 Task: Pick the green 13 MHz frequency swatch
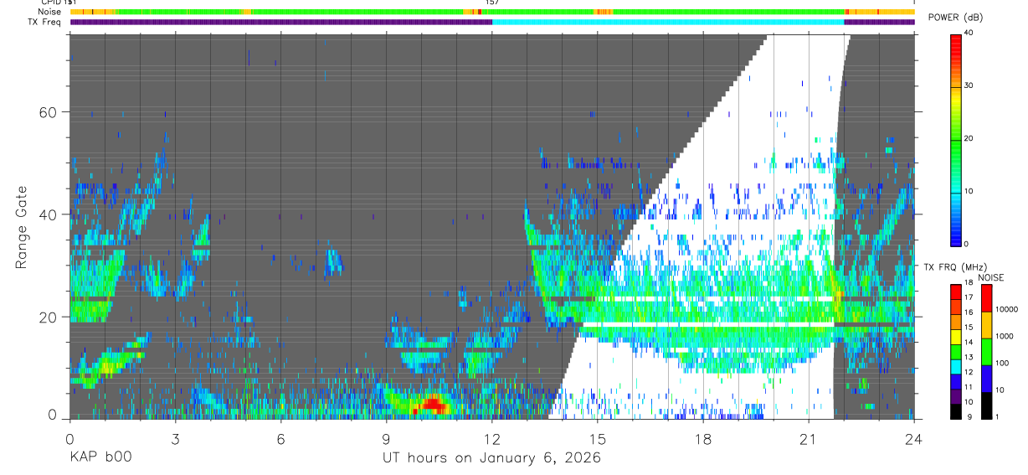point(955,353)
